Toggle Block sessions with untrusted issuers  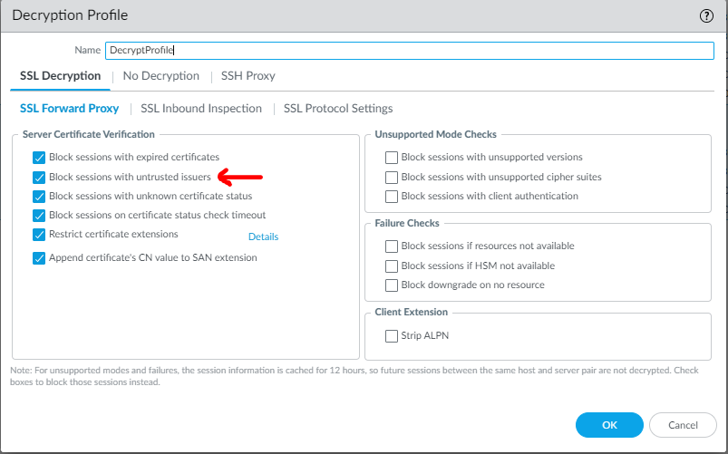tap(39, 178)
